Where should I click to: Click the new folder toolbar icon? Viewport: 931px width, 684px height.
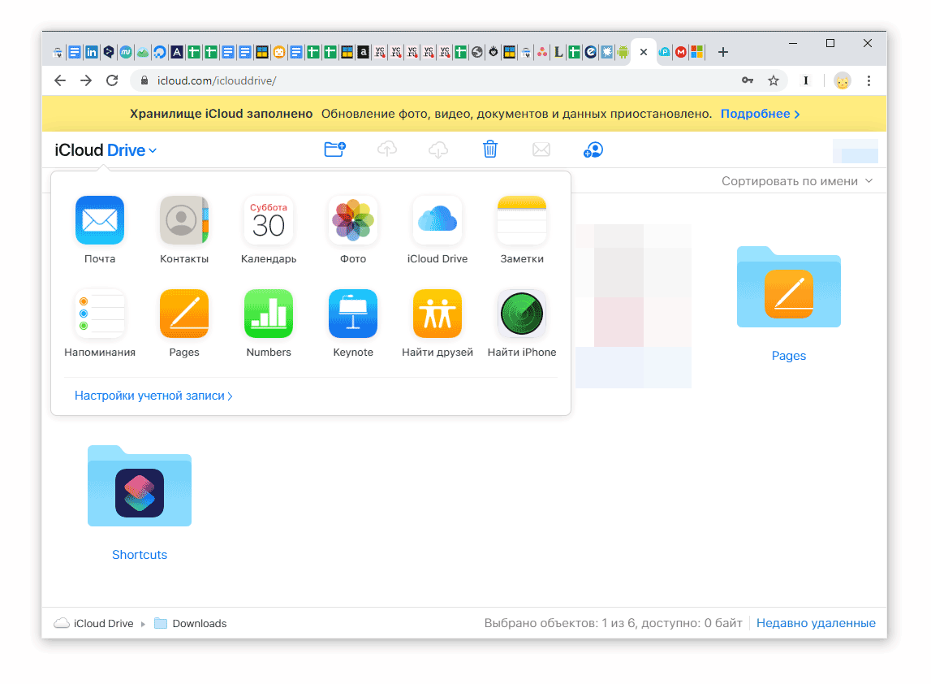(x=334, y=149)
